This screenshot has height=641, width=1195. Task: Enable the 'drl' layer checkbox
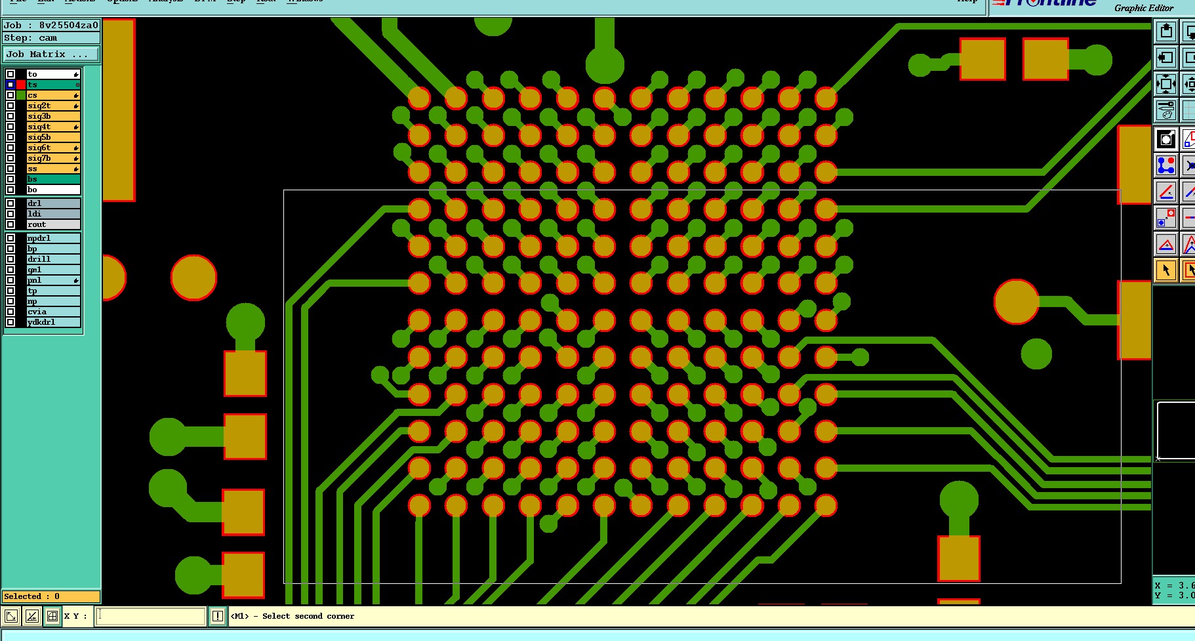point(10,203)
